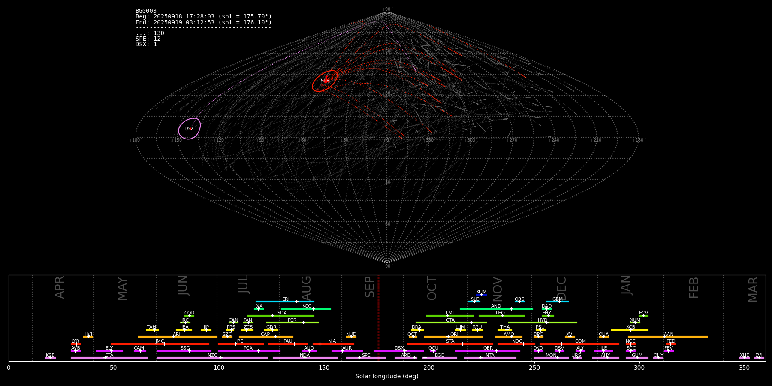
Task: Select the pink NZC shower bar
Action: [212, 358]
